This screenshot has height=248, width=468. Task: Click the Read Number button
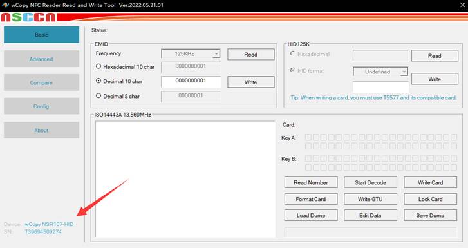coord(311,182)
